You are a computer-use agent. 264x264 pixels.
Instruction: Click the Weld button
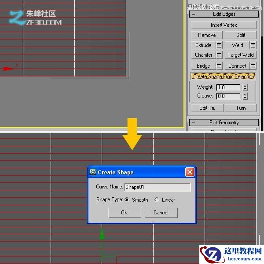[237, 45]
